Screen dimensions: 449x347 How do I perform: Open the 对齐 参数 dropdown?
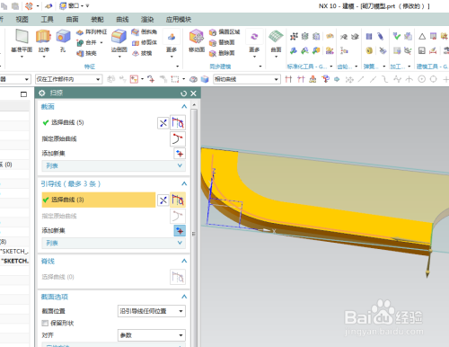pos(152,335)
